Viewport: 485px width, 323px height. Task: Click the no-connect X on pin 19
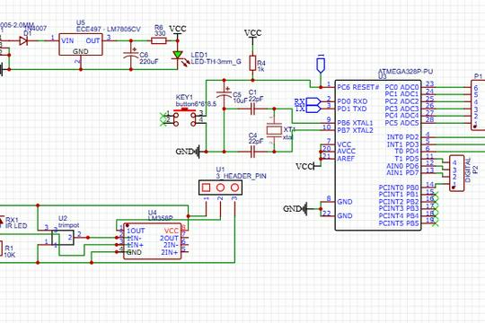[x=436, y=223]
